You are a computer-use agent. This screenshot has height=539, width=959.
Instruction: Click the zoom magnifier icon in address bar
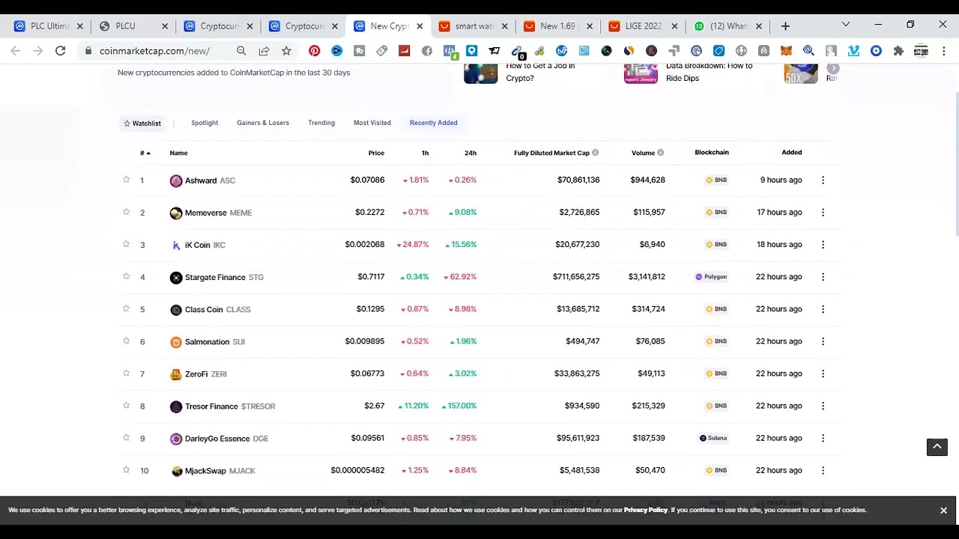[241, 51]
